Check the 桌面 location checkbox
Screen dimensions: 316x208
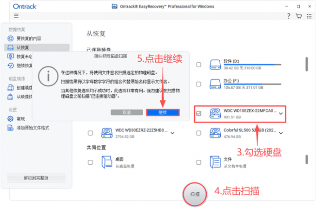pos(90,162)
